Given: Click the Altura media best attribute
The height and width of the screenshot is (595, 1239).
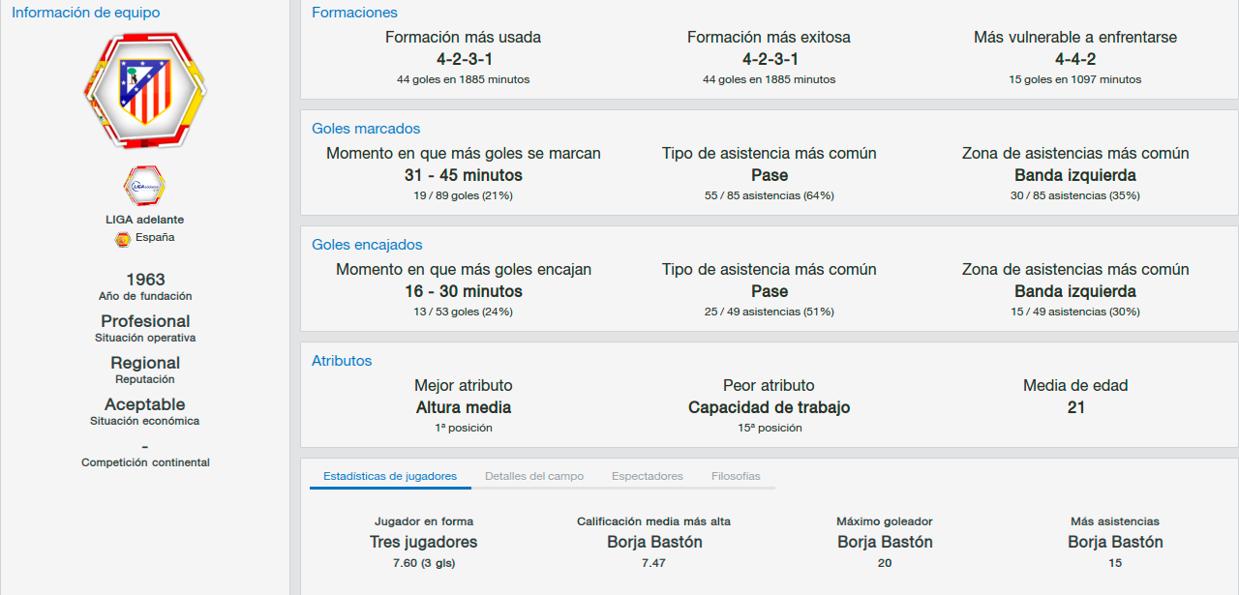Looking at the screenshot, I should tap(464, 407).
